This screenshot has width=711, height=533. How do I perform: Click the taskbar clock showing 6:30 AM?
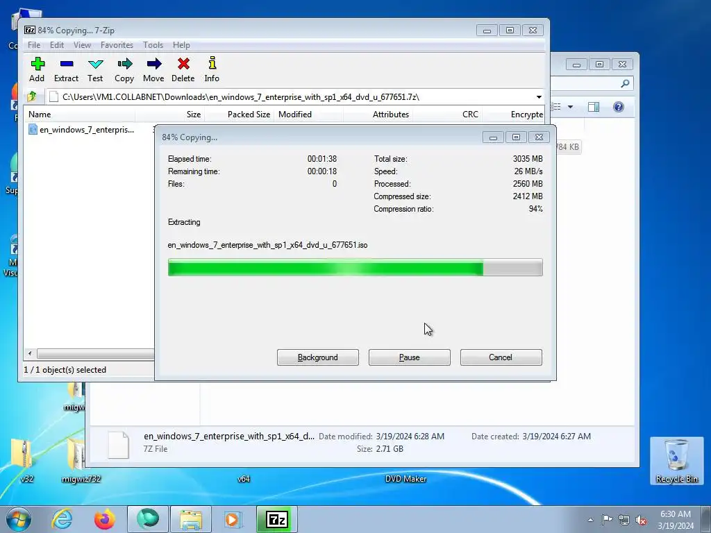click(x=676, y=520)
